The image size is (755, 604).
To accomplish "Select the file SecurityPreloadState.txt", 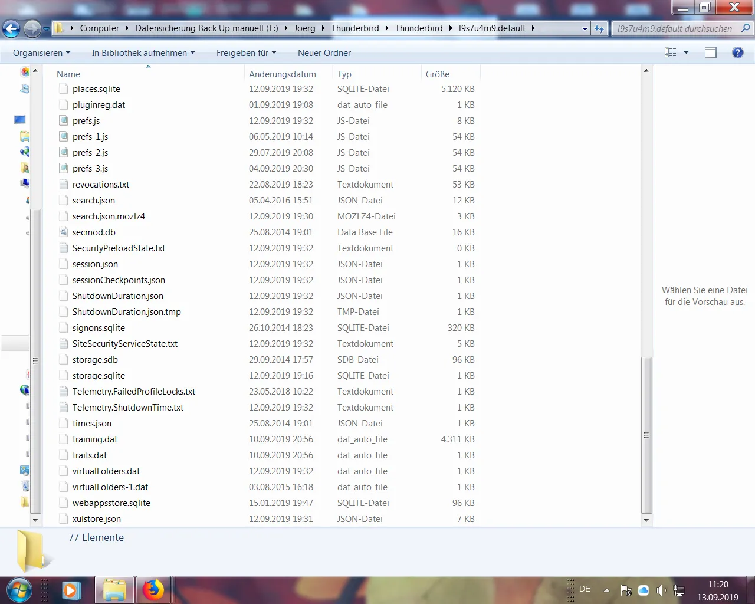I will 119,248.
